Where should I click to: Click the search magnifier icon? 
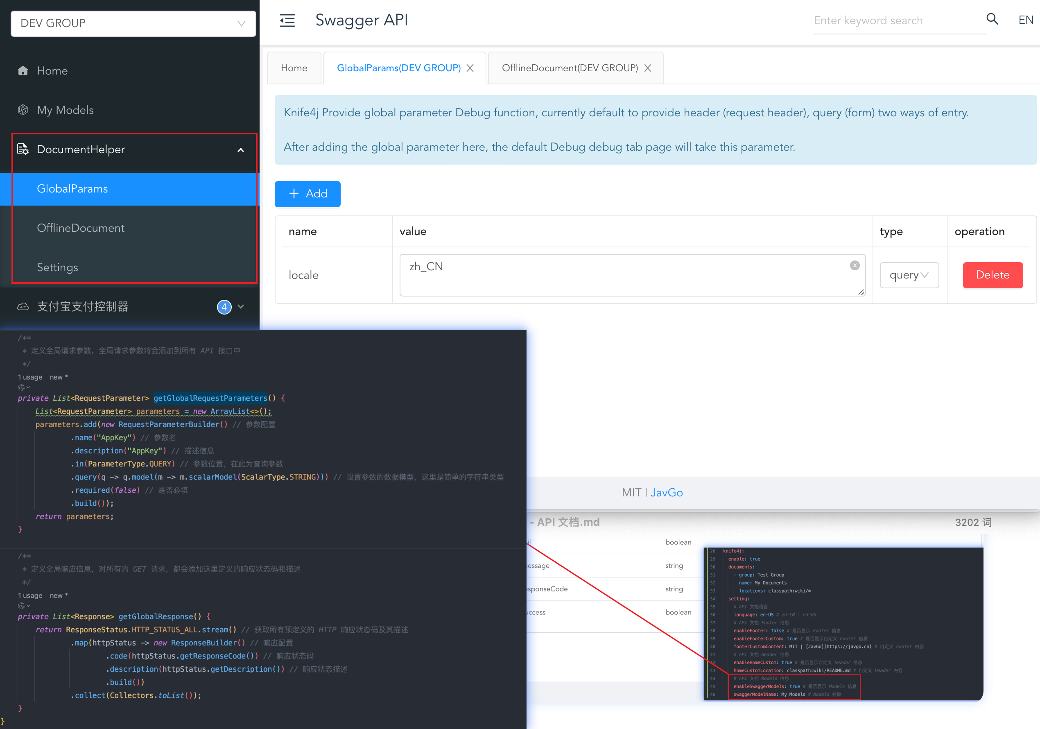(x=992, y=20)
